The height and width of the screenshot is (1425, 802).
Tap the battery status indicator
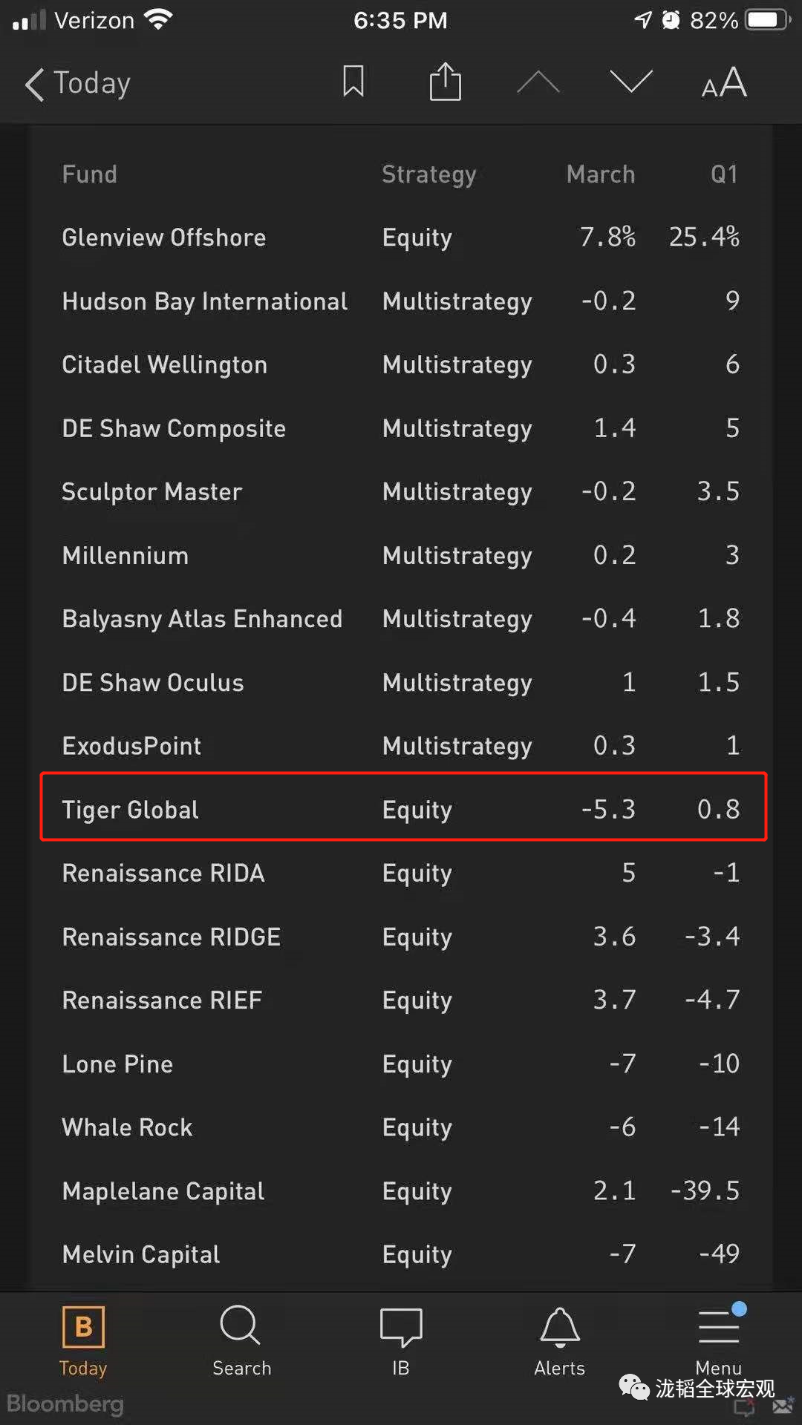click(x=768, y=20)
